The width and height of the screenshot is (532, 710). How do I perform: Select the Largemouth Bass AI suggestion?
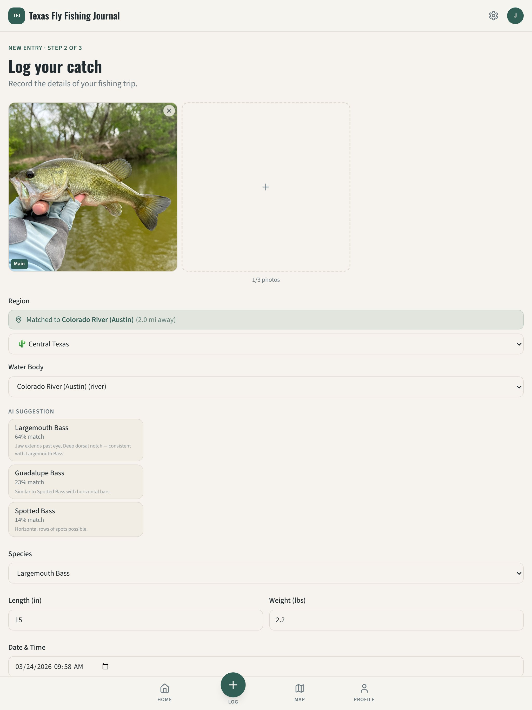coord(76,440)
